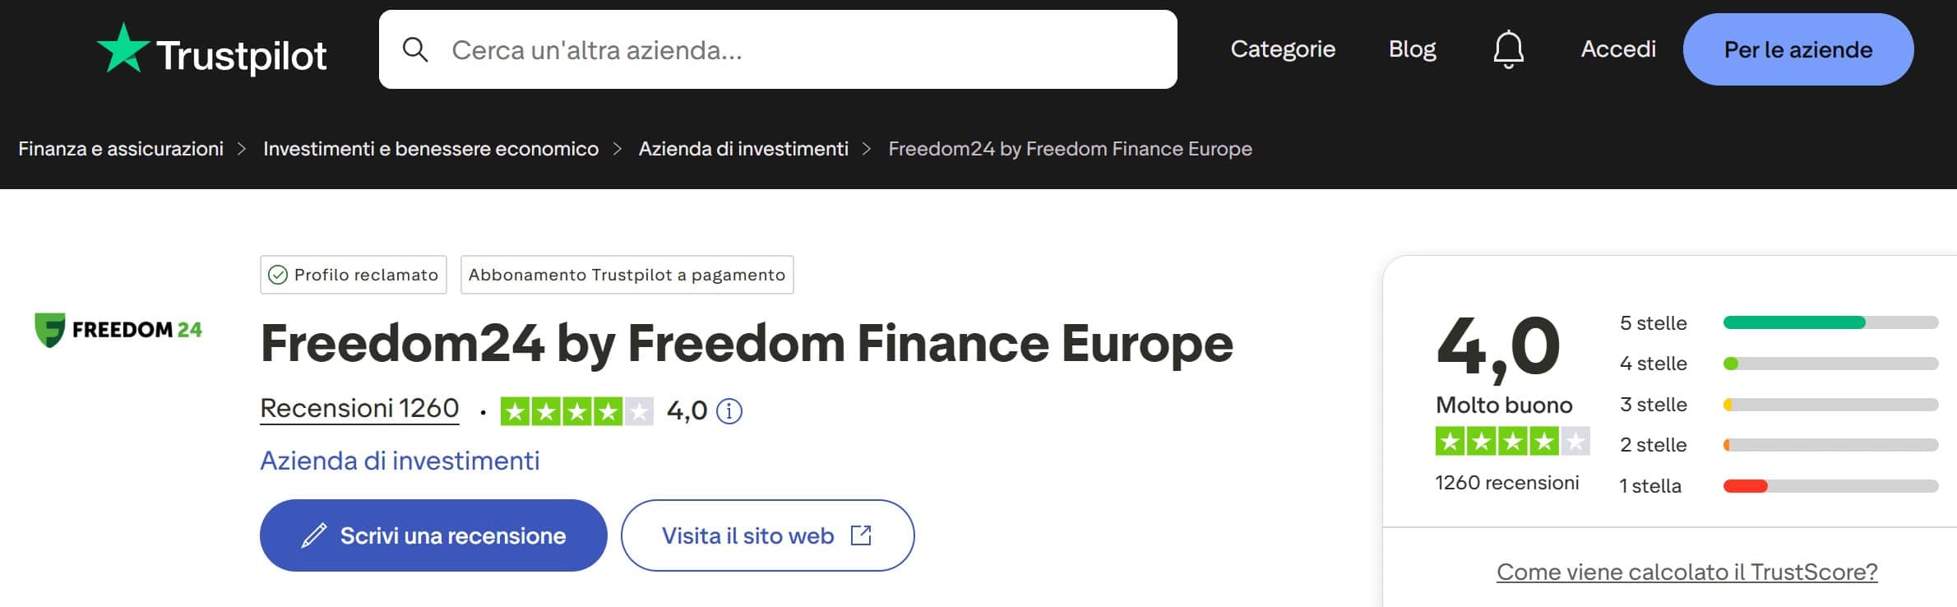Open the notifications bell
Screen dimensions: 1957x607
pyautogui.click(x=1509, y=49)
